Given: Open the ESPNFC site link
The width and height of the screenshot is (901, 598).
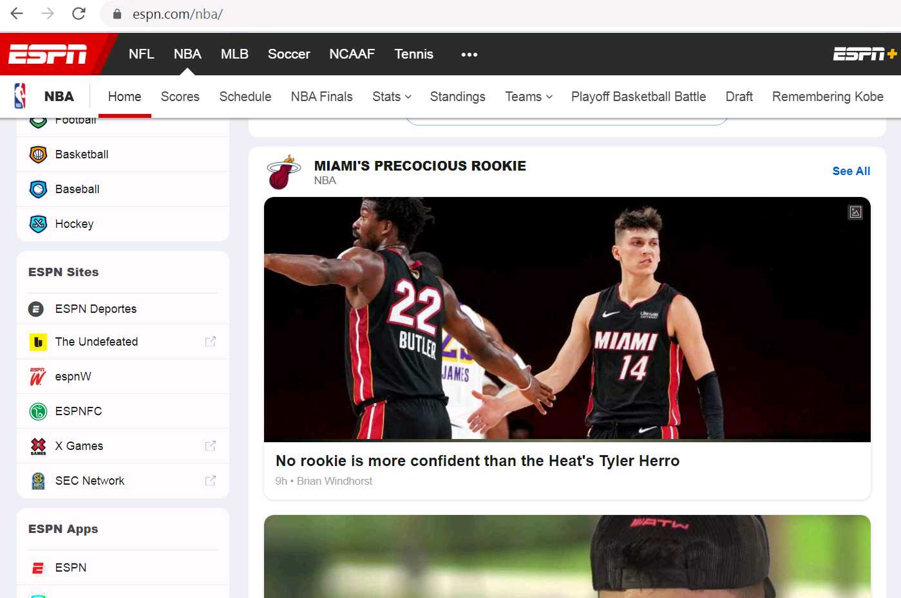Looking at the screenshot, I should [79, 411].
